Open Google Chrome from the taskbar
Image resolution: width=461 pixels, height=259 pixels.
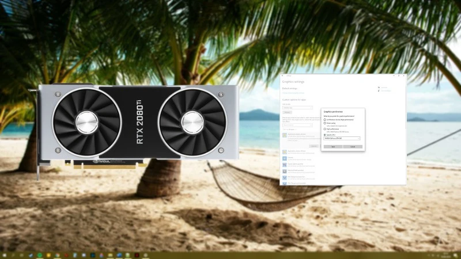tap(57, 255)
